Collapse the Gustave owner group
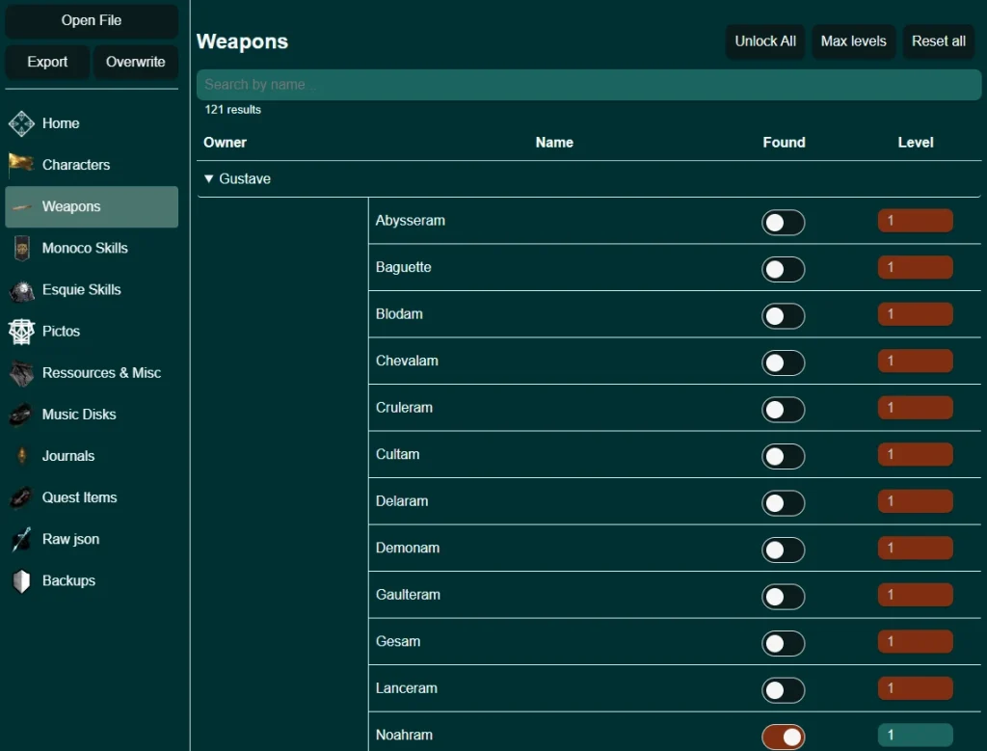Screen dimensions: 987x751 (x=209, y=179)
